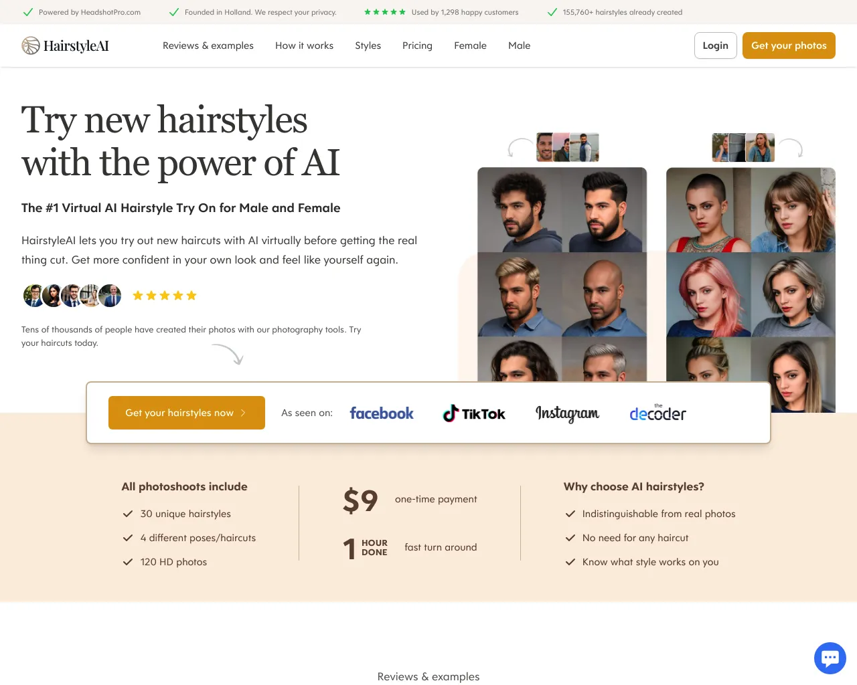Click the Get your photos button
Image resolution: width=857 pixels, height=685 pixels.
pos(789,45)
